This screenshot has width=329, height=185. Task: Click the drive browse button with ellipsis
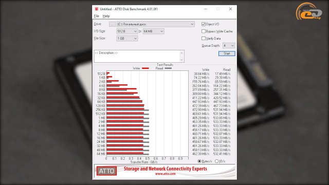[112, 24]
